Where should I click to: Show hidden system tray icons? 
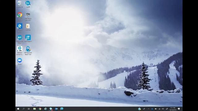(148, 109)
